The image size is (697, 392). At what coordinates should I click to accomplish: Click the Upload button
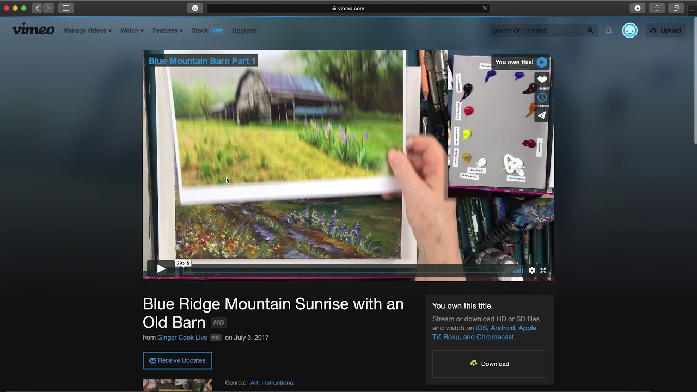(x=665, y=30)
